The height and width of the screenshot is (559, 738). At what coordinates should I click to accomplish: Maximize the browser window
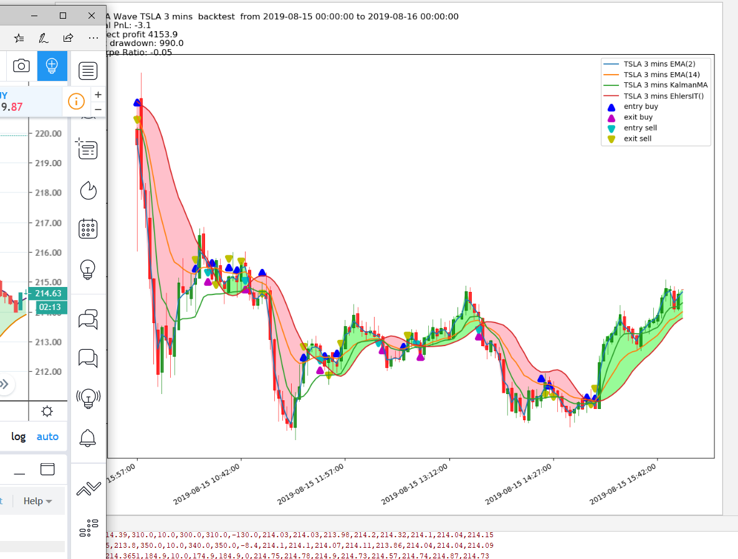click(x=62, y=16)
